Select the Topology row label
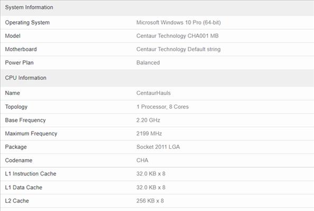 16,107
